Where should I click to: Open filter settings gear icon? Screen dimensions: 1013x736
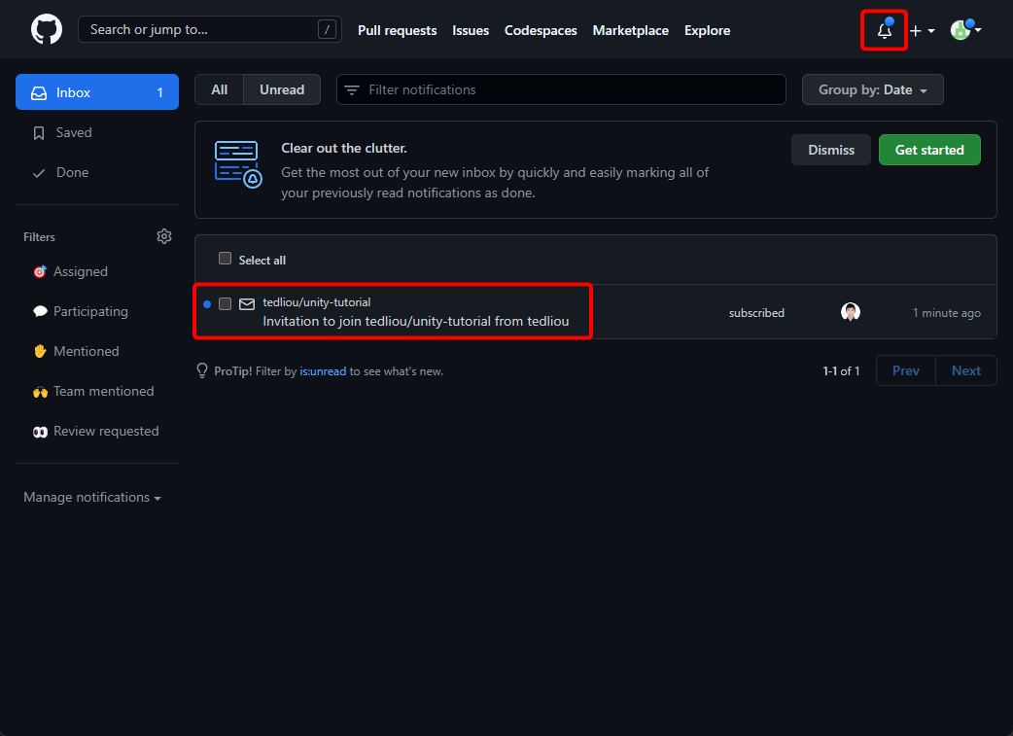(164, 236)
